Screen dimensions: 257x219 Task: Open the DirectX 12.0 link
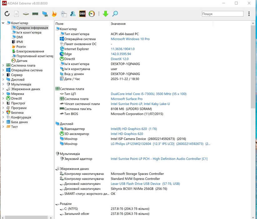coord(120,59)
